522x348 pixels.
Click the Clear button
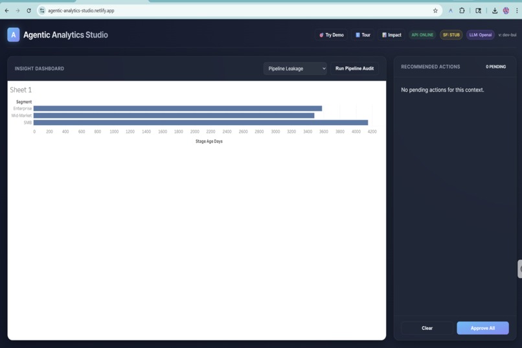tap(427, 328)
